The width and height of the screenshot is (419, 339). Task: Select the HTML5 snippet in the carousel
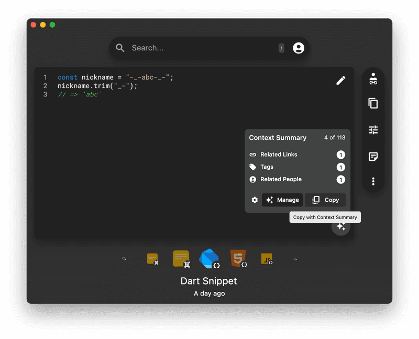pos(238,258)
